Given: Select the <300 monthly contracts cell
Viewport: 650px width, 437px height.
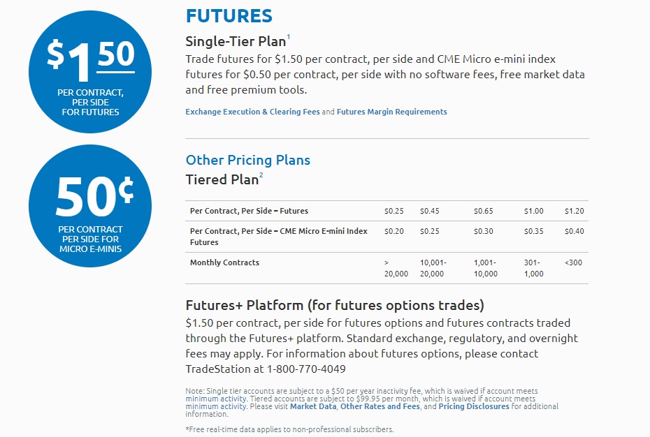Looking at the screenshot, I should [573, 262].
